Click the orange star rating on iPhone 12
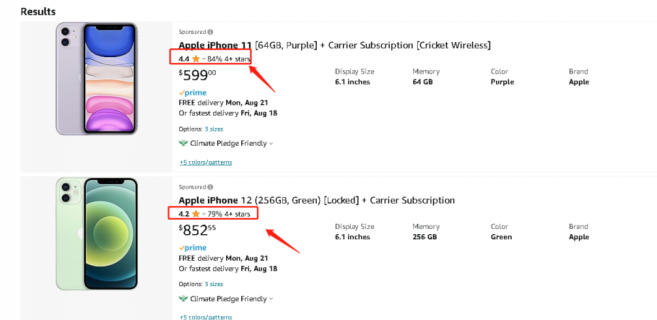Viewport: 657px width, 320px height. (196, 214)
